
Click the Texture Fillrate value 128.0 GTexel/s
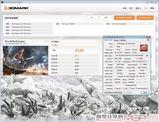tap(142, 67)
